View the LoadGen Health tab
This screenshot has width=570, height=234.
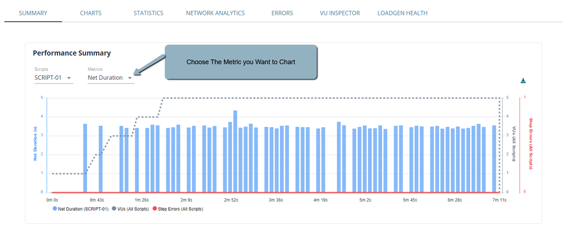[402, 13]
